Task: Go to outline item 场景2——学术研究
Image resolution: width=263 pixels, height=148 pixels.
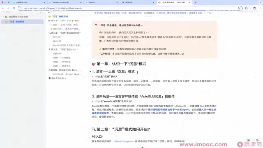Action: point(62,62)
